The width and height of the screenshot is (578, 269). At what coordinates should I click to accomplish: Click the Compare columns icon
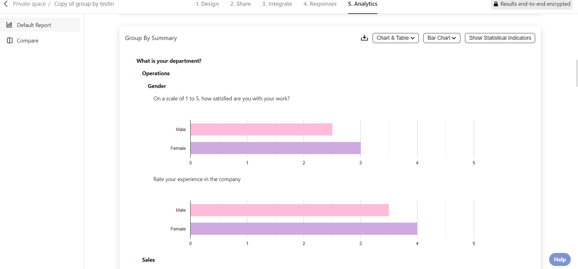click(x=9, y=41)
